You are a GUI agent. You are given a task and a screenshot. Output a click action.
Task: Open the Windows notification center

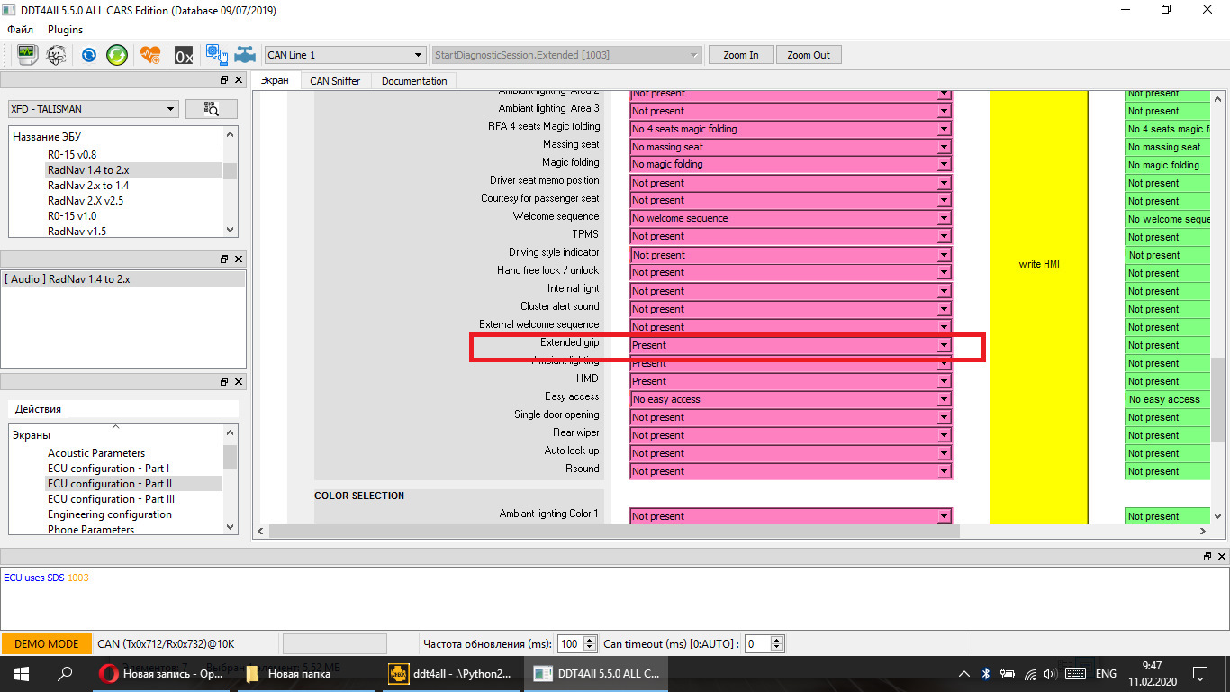[1200, 673]
